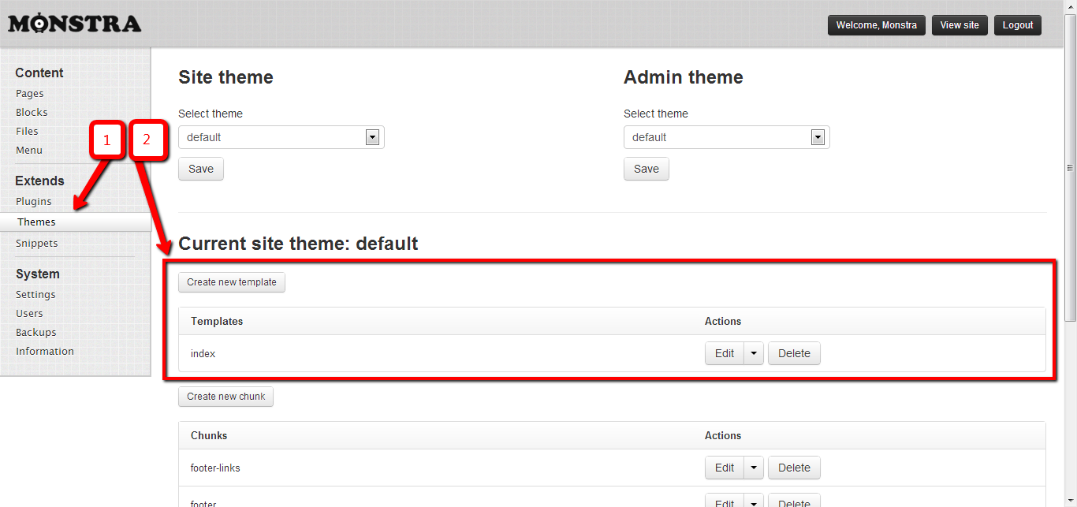Open the Admin theme dropdown
Screen dimensions: 1077x507
point(726,137)
